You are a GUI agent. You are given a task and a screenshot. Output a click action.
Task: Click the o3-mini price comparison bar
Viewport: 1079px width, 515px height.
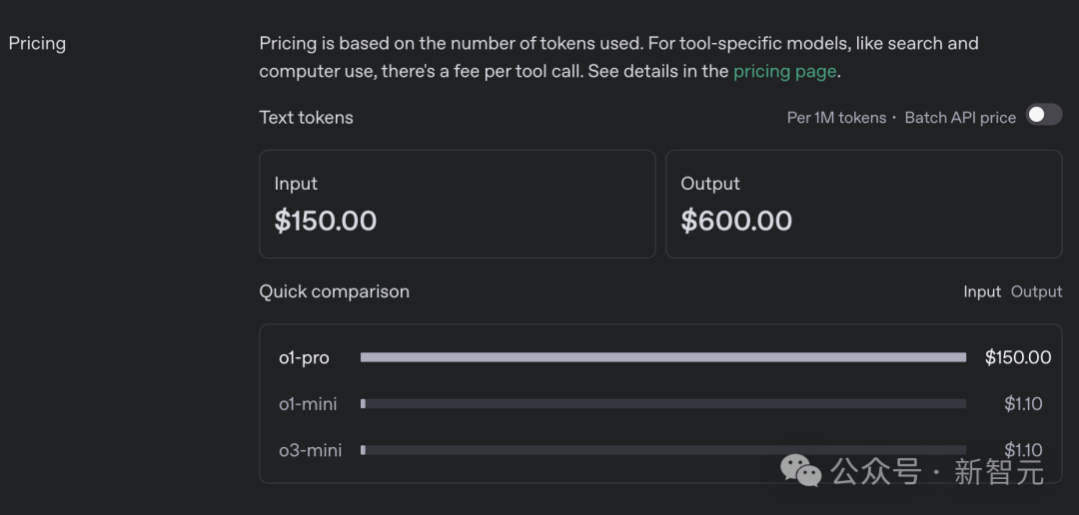click(x=662, y=450)
